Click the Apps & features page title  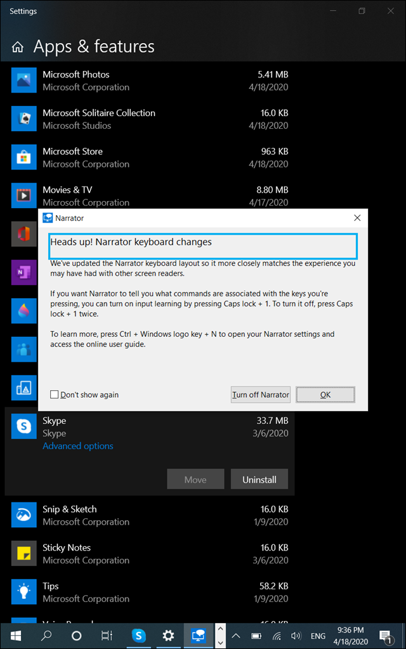point(94,47)
